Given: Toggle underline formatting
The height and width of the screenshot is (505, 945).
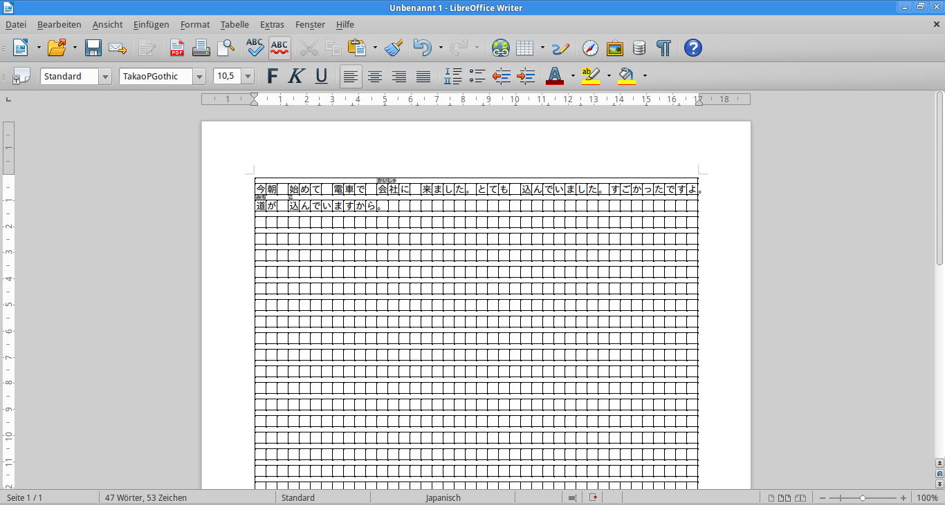Looking at the screenshot, I should (321, 76).
